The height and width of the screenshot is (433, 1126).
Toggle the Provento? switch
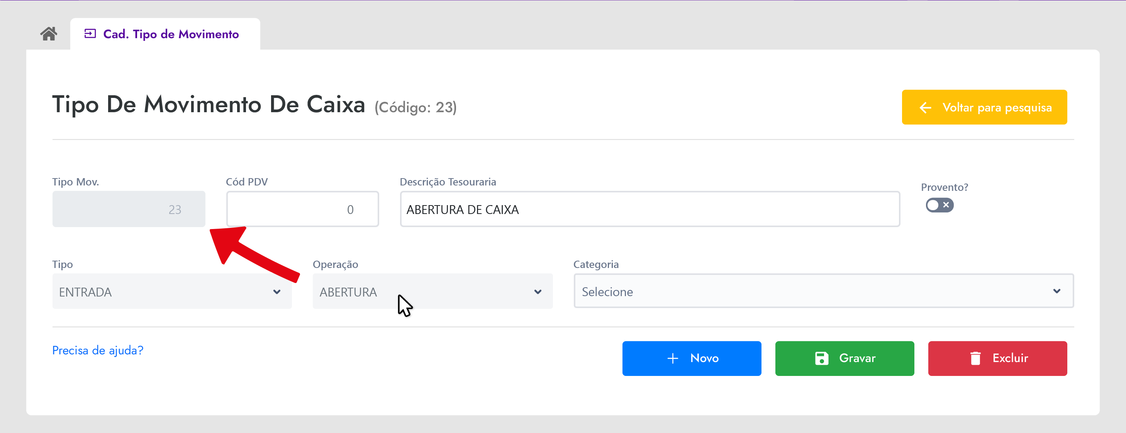click(x=939, y=205)
